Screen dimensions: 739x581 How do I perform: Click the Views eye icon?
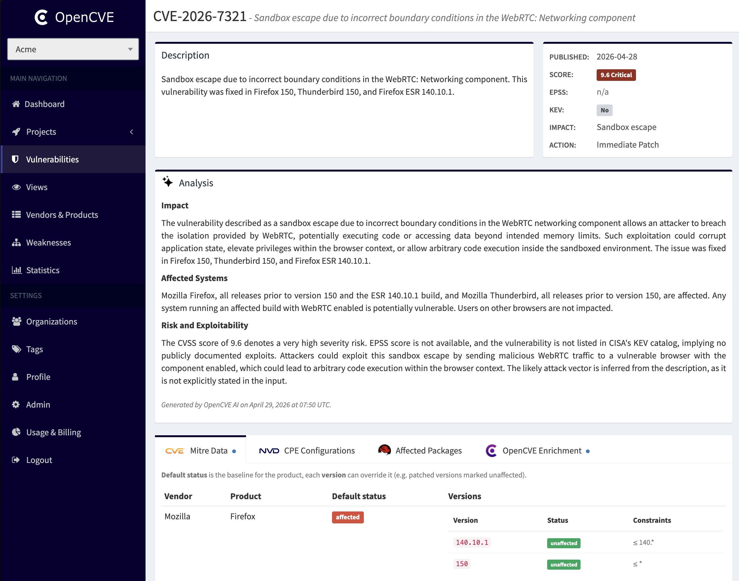pyautogui.click(x=16, y=187)
